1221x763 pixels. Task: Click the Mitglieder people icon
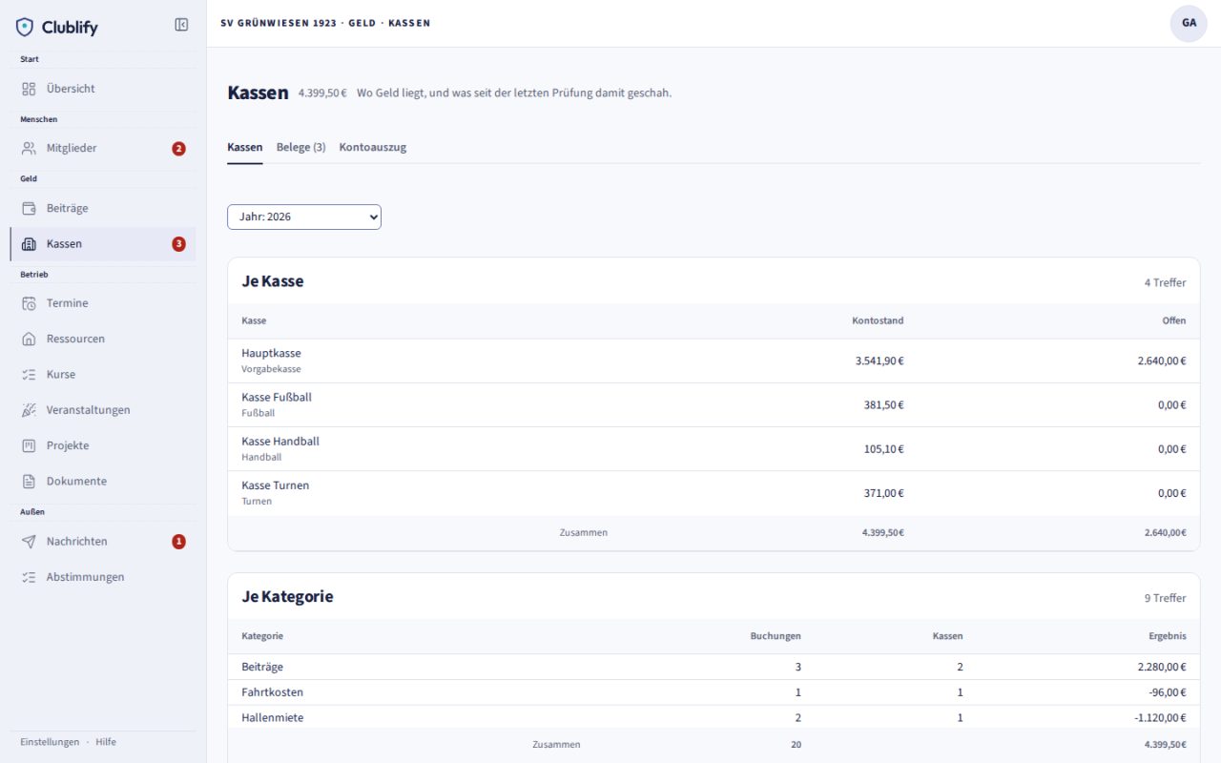point(29,148)
